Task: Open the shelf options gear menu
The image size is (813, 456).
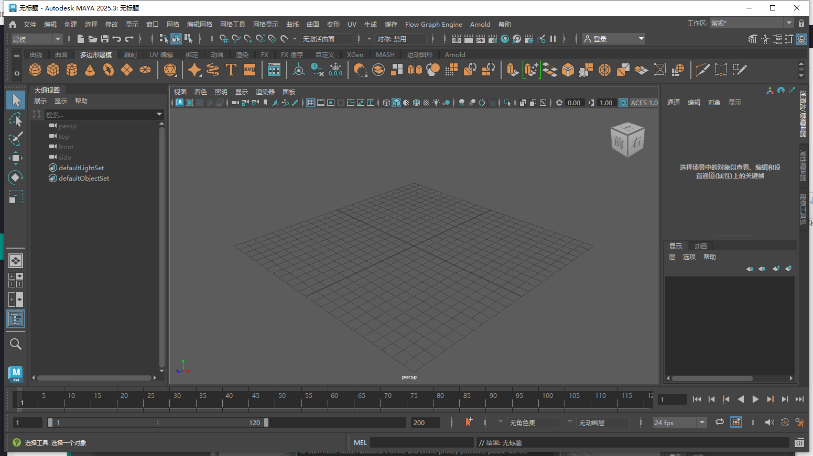Action: click(17, 73)
